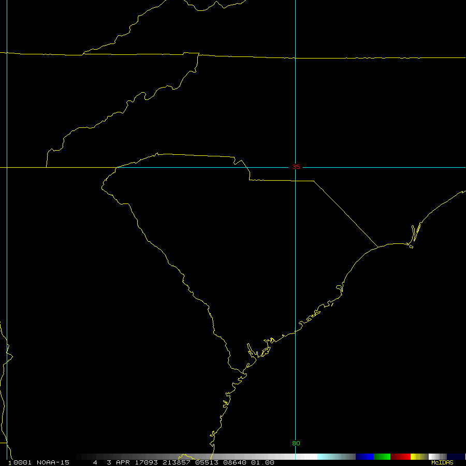466x466 pixels.
Task: Select the red segment of color bar
Action: tap(400, 457)
